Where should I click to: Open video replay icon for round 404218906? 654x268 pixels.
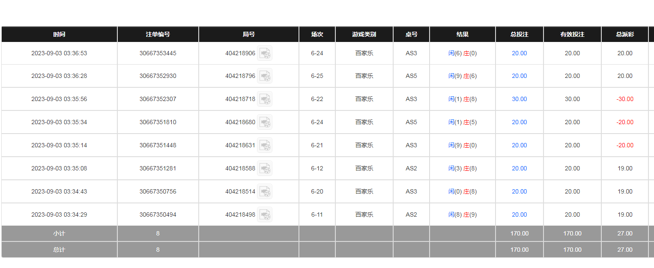coord(265,53)
